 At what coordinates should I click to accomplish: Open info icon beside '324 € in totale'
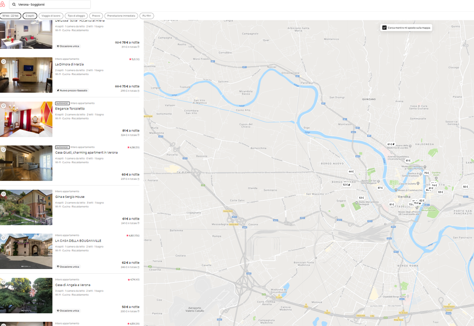click(x=139, y=135)
